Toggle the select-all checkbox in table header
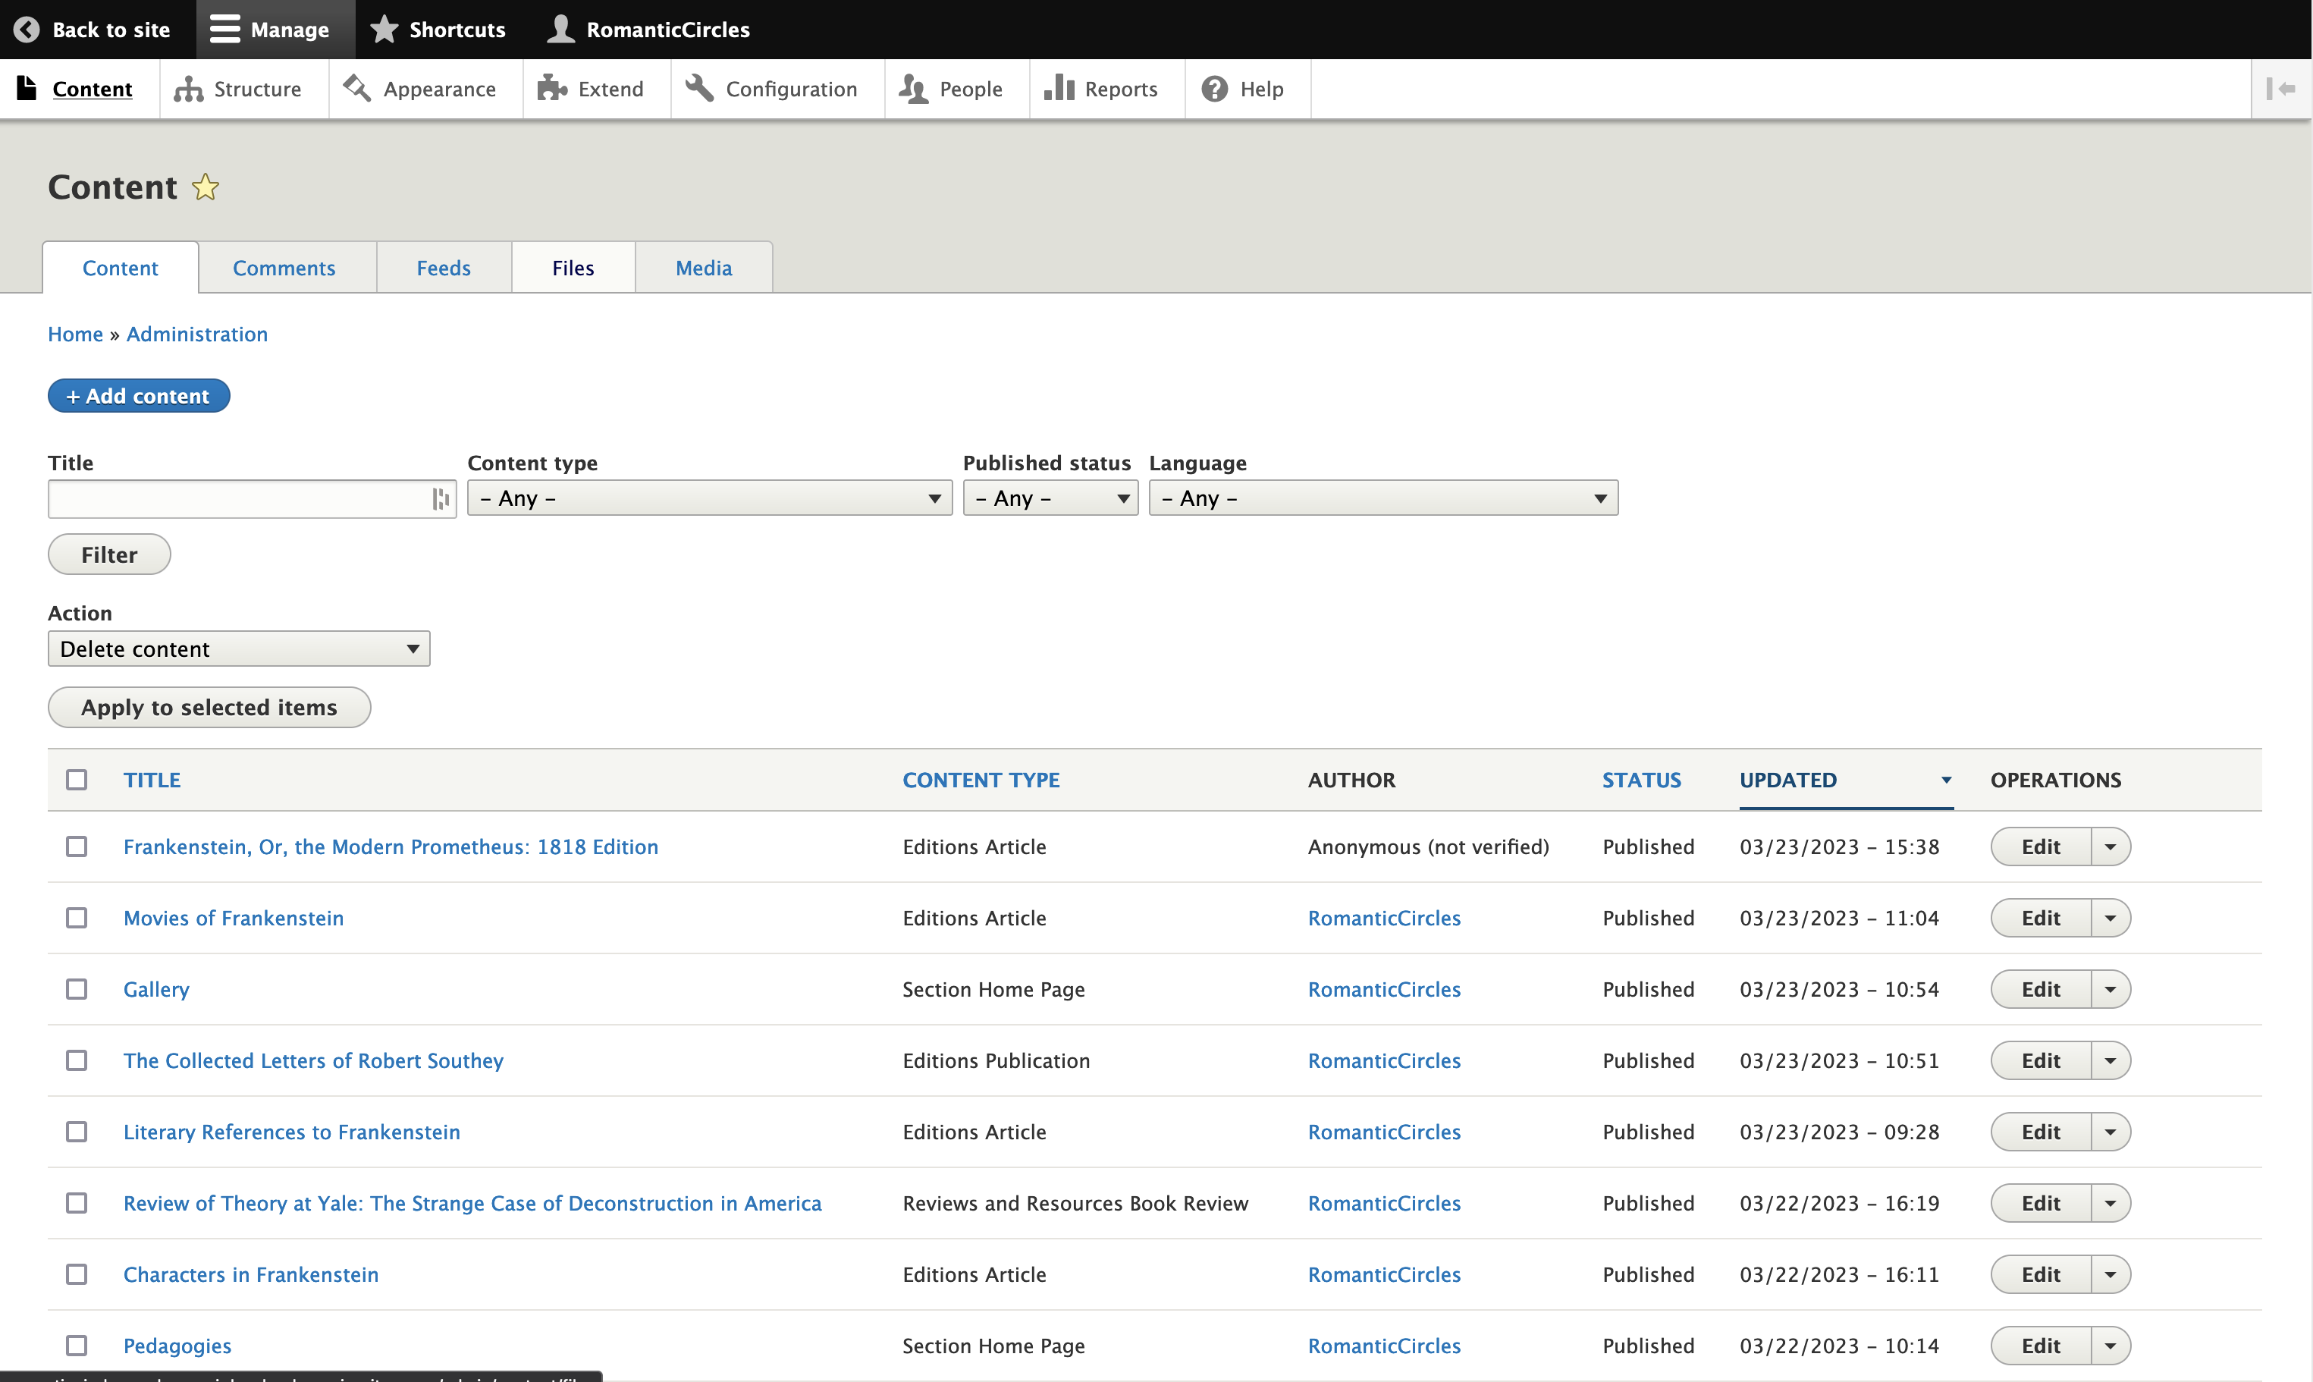This screenshot has height=1382, width=2313. click(x=77, y=780)
